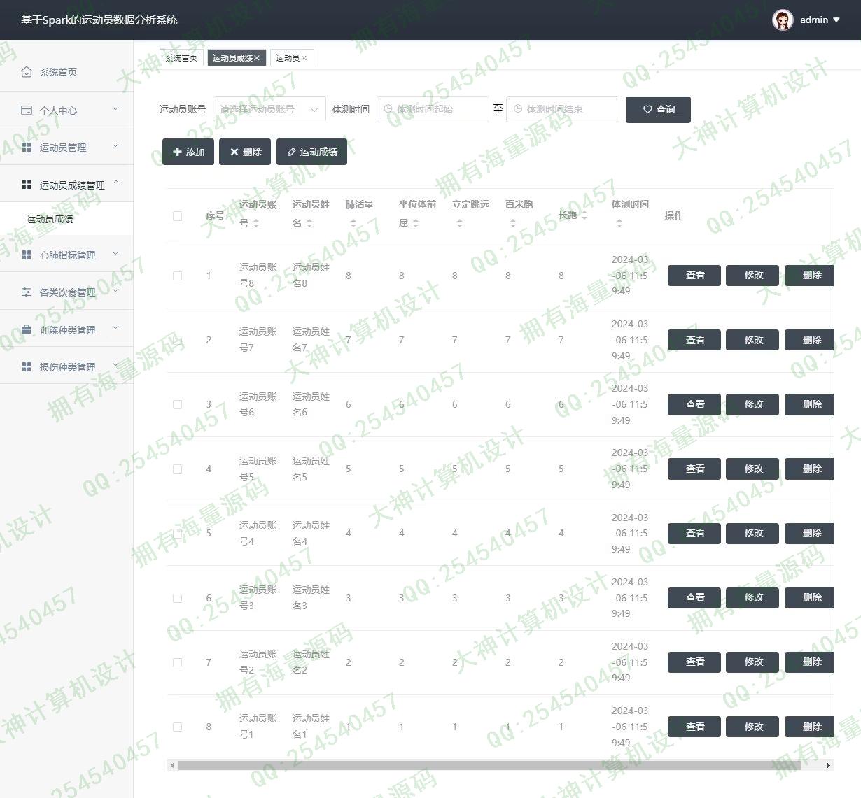The image size is (861, 798).
Task: Click the clock icon in 体测时间起始 field
Action: pos(388,109)
